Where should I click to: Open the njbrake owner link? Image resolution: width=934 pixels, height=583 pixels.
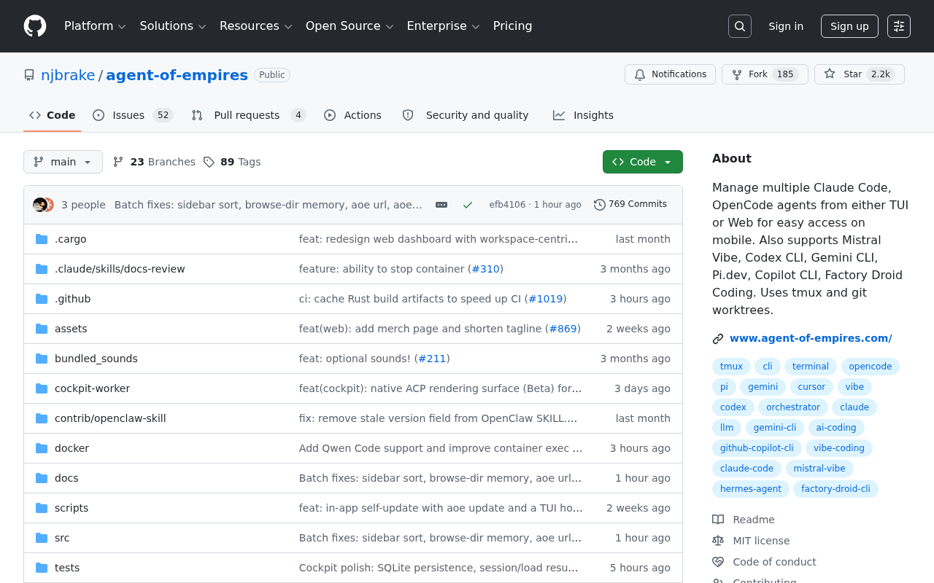coord(68,75)
